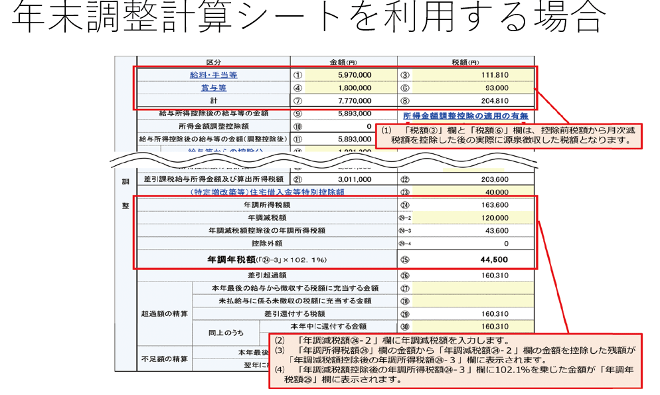
Task: Click the 年調所得税額 value 163,600
Action: tap(495, 205)
